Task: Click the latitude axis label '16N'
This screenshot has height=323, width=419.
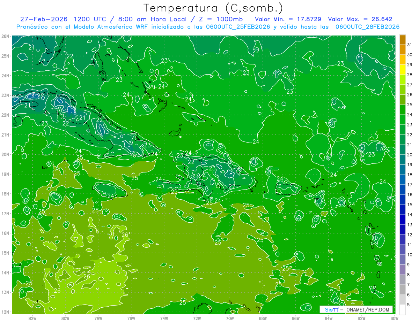Action: [5, 233]
